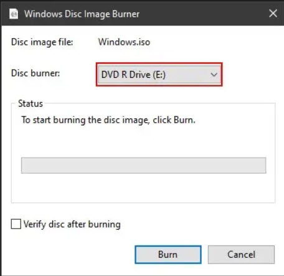Viewport: 284px width, 276px height.
Task: Click the Windows Disc Image Burner title text
Action: point(82,14)
